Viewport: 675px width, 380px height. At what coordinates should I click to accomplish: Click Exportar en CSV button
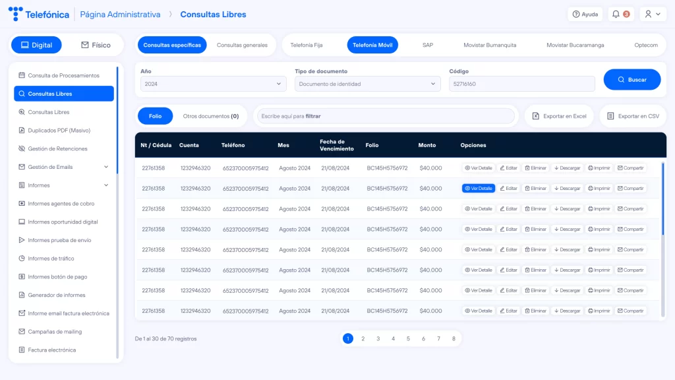coord(633,116)
